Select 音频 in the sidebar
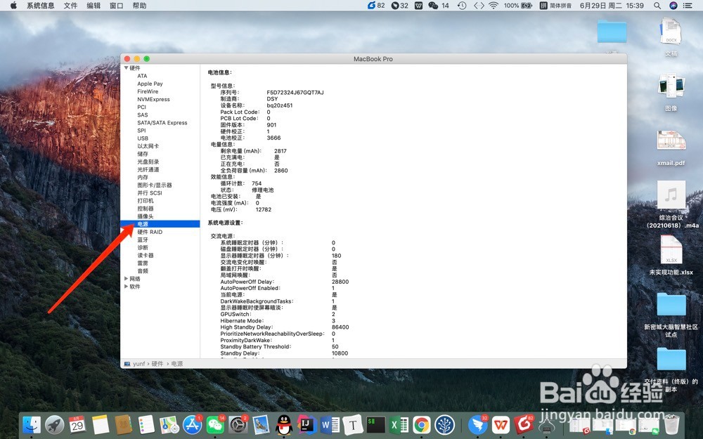Image resolution: width=703 pixels, height=439 pixels. (x=143, y=271)
